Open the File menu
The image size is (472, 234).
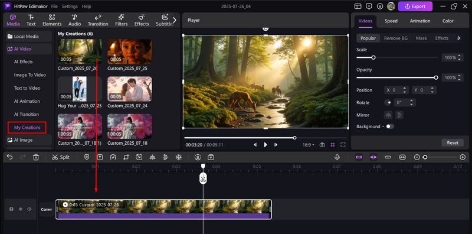[x=54, y=6]
